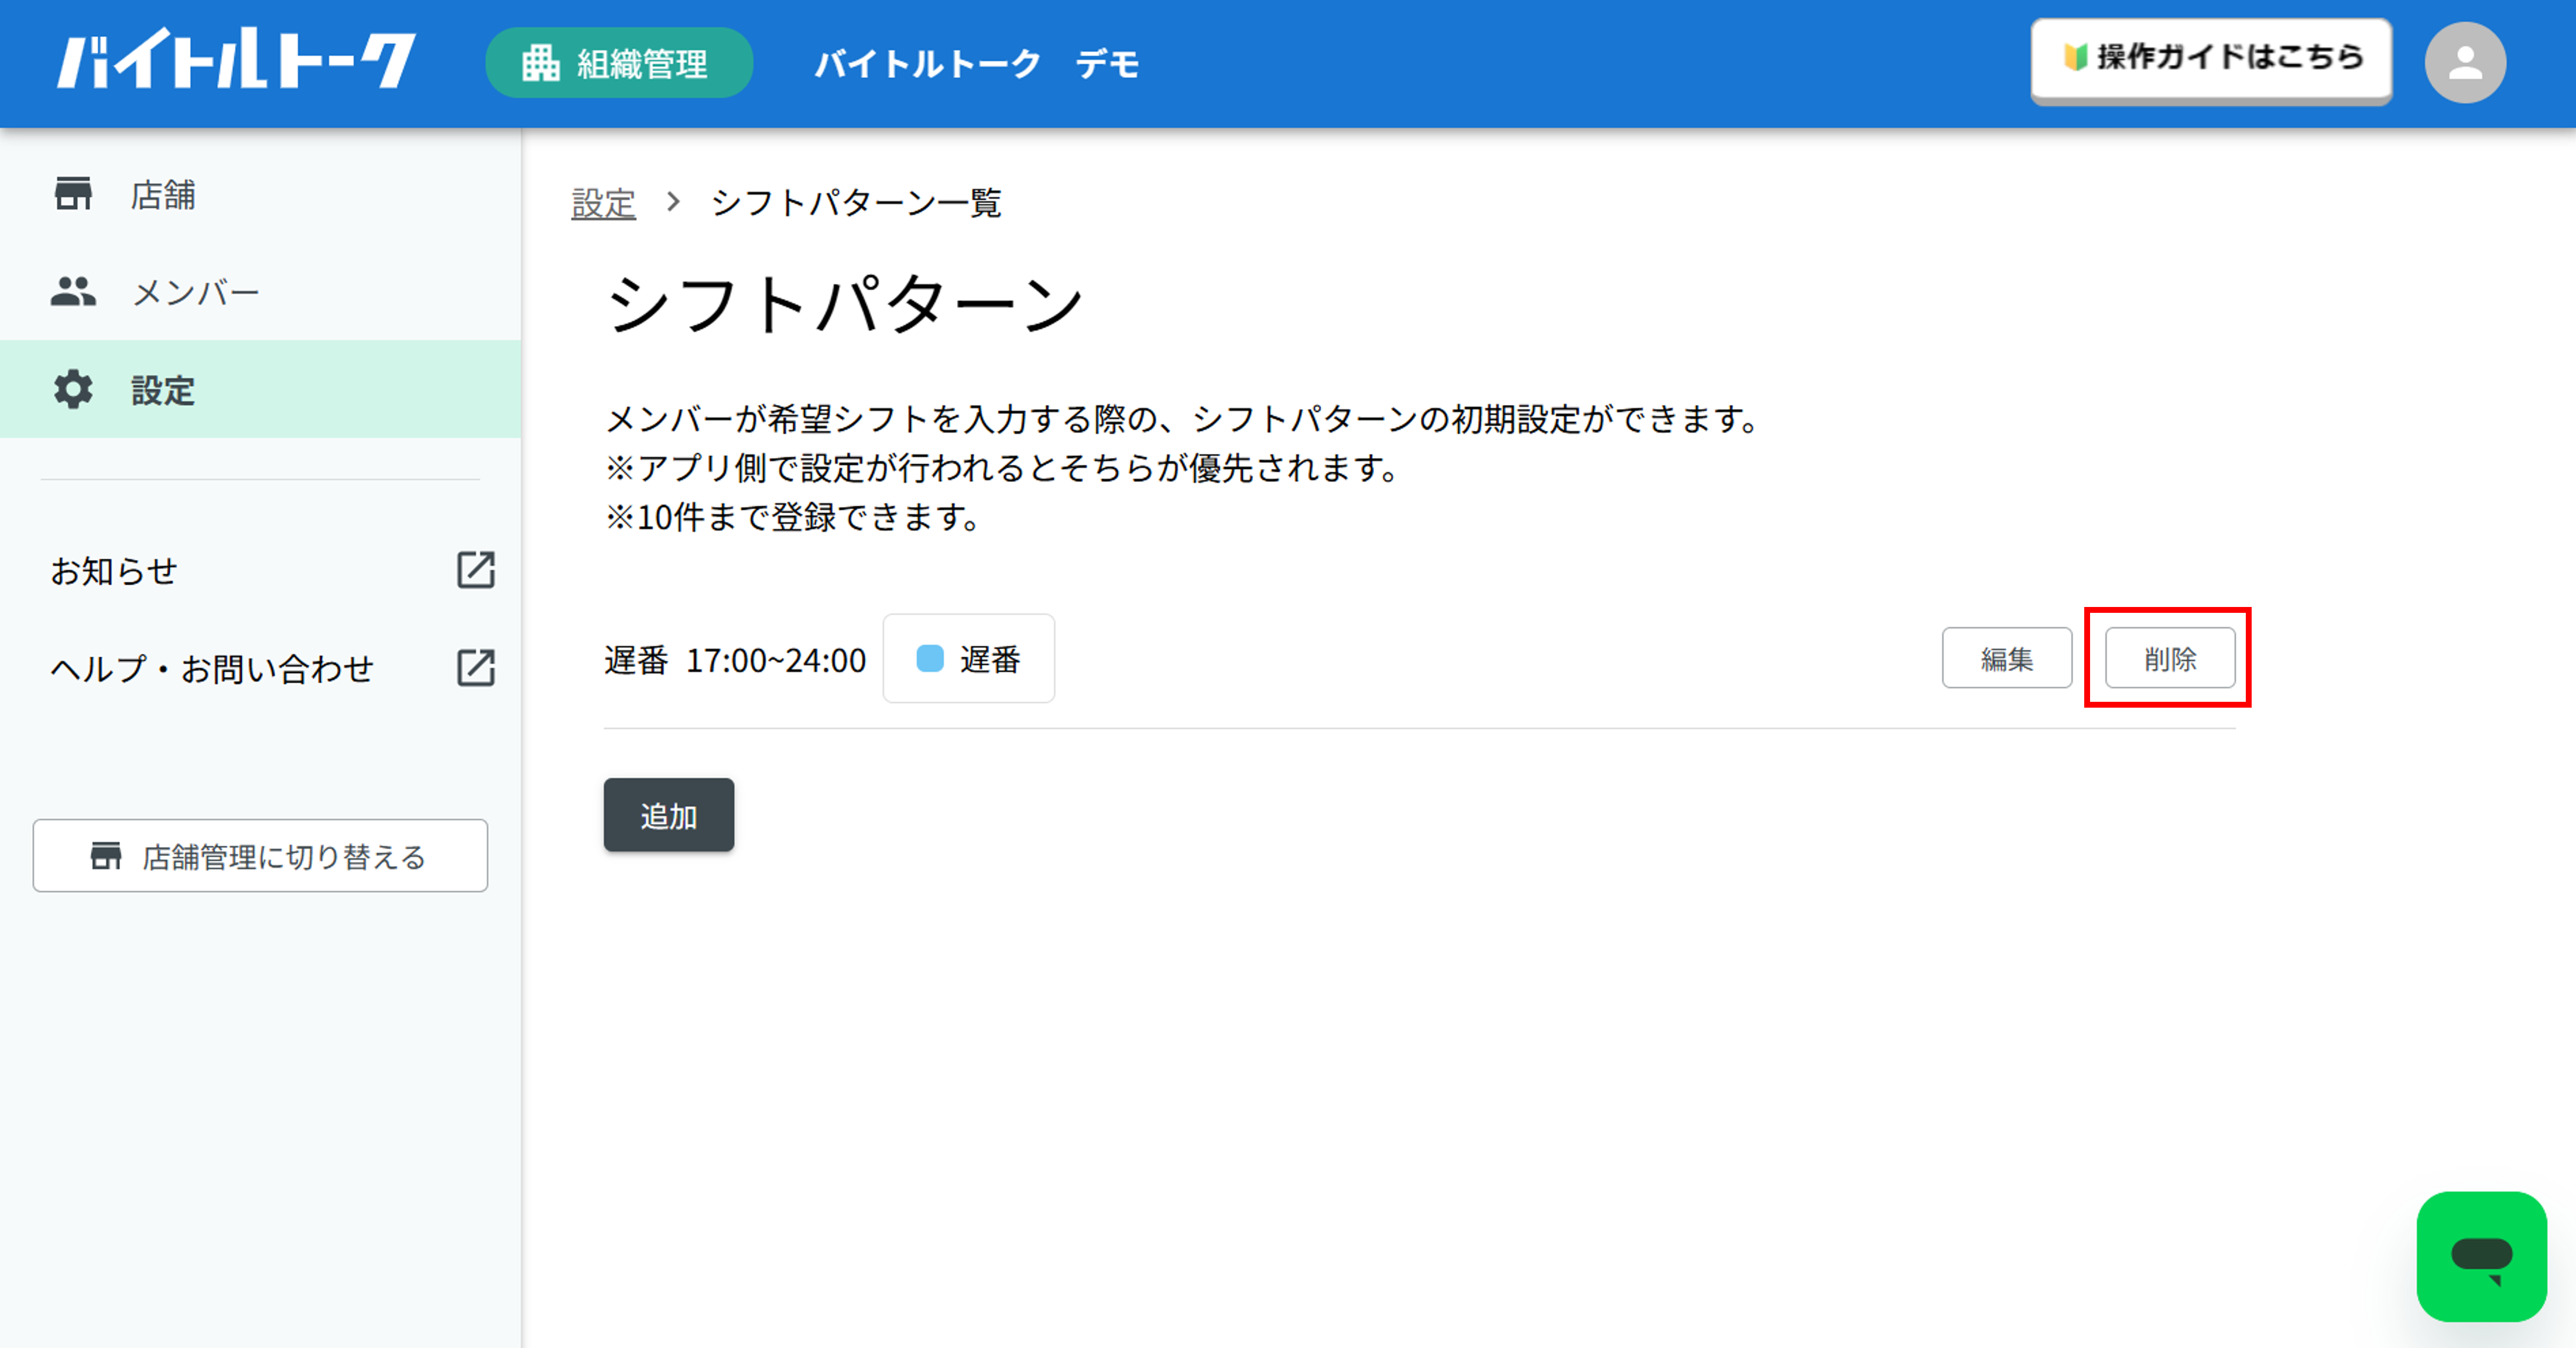Click the シフトパターン一覧 breadcrumb text

[x=856, y=203]
